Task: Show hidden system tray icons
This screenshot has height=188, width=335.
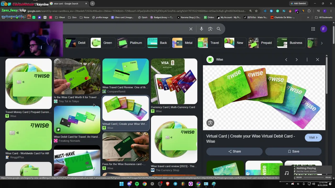Action: point(287,184)
